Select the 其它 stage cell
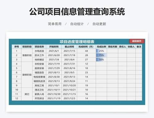The width and height of the screenshot is (154, 118). pyautogui.click(x=27, y=94)
